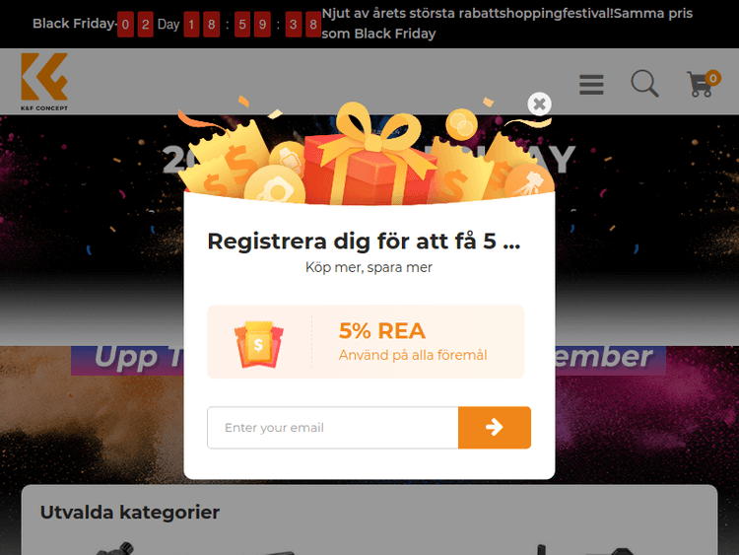Open the search magnifier icon
Screen dimensions: 739x555
(x=644, y=84)
